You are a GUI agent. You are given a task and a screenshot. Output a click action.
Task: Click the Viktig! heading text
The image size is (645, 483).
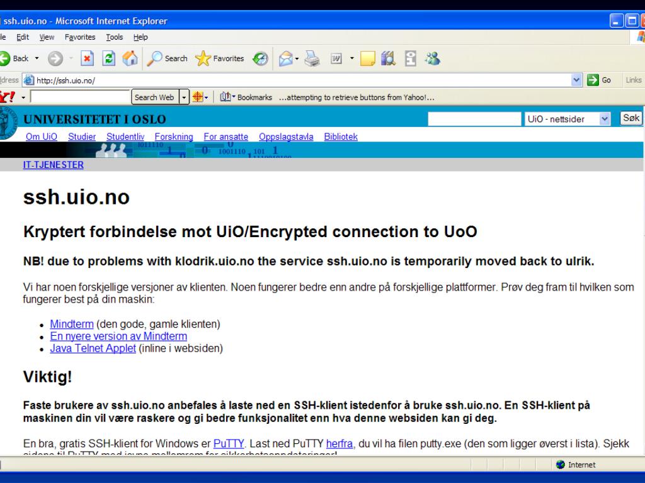pyautogui.click(x=48, y=377)
